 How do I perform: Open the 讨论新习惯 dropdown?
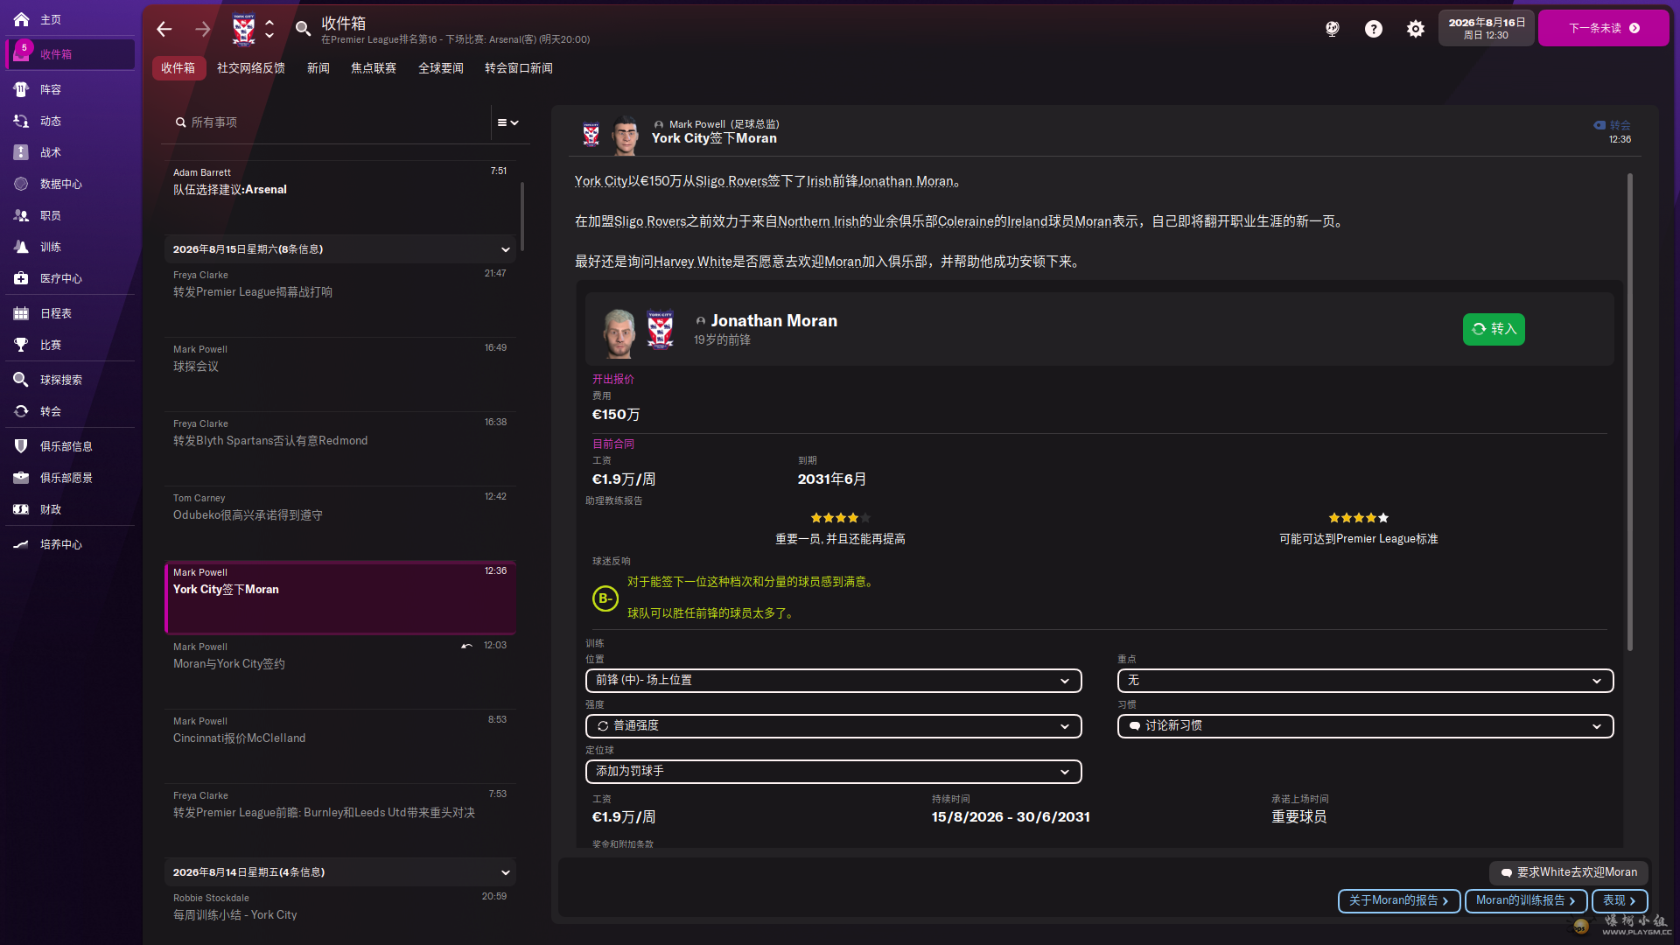point(1365,726)
